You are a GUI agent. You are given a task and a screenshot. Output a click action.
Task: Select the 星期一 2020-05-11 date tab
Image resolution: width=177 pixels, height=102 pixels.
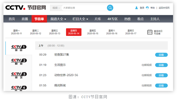[x=17, y=32]
